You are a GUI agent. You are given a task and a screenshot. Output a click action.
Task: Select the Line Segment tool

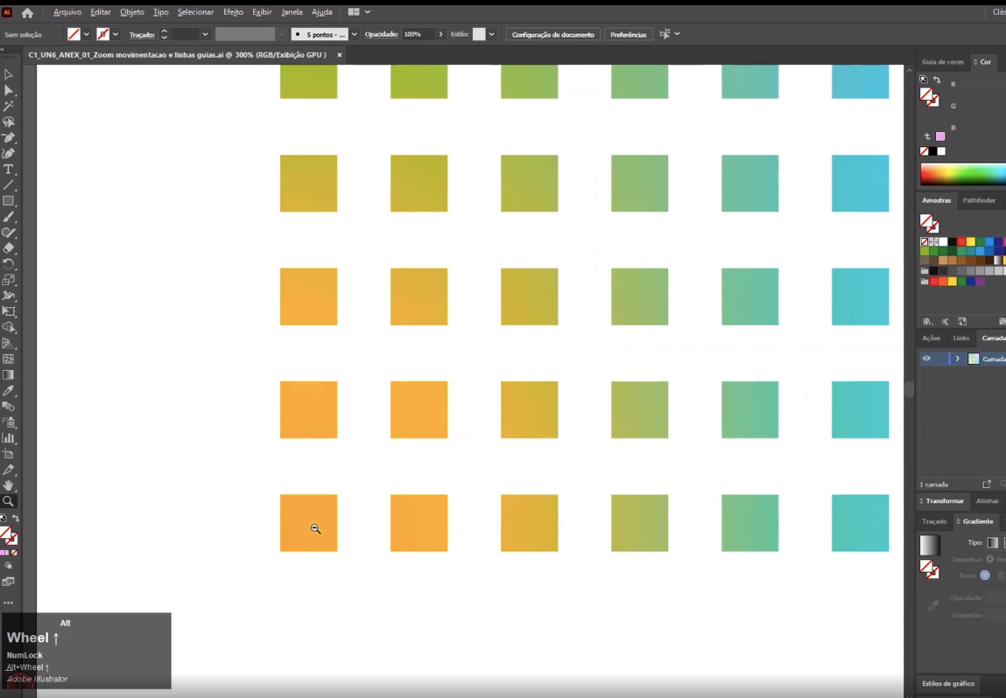pos(9,185)
